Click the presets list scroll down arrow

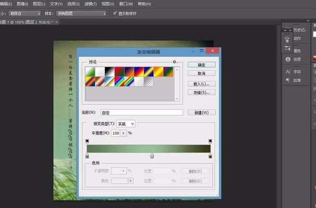coord(177,99)
